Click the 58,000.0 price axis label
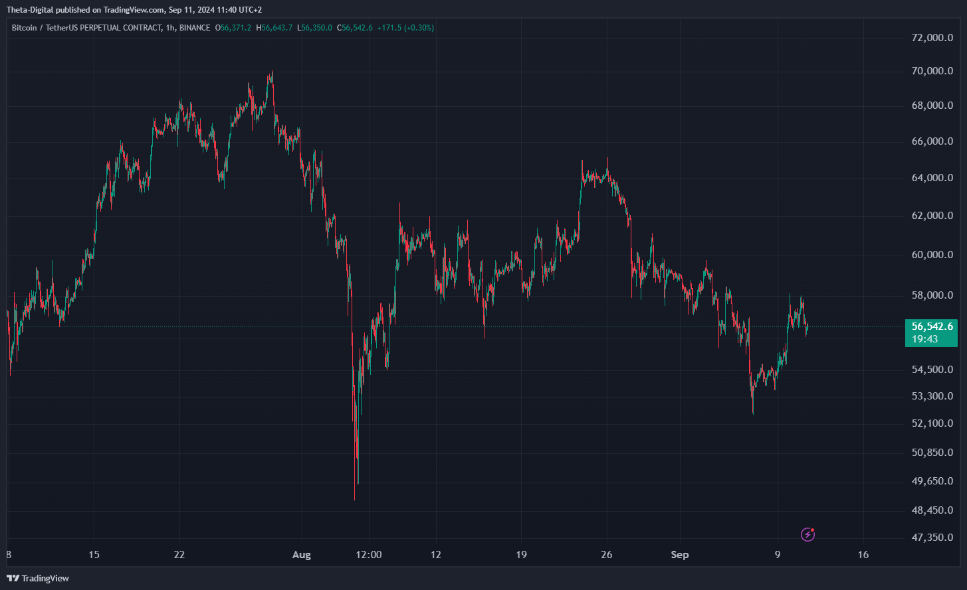The width and height of the screenshot is (967, 590). click(x=932, y=295)
